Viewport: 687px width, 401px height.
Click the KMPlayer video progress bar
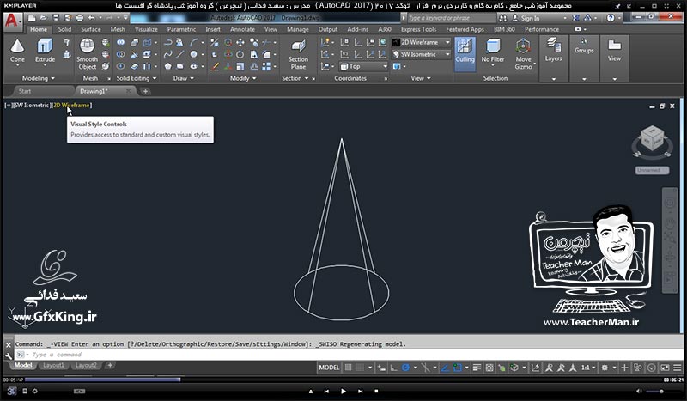click(x=342, y=380)
